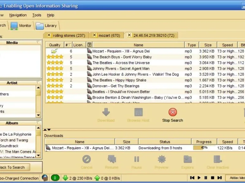This screenshot has width=245, height=183.
Task: Skip to next track in media player
Action: [220, 178]
